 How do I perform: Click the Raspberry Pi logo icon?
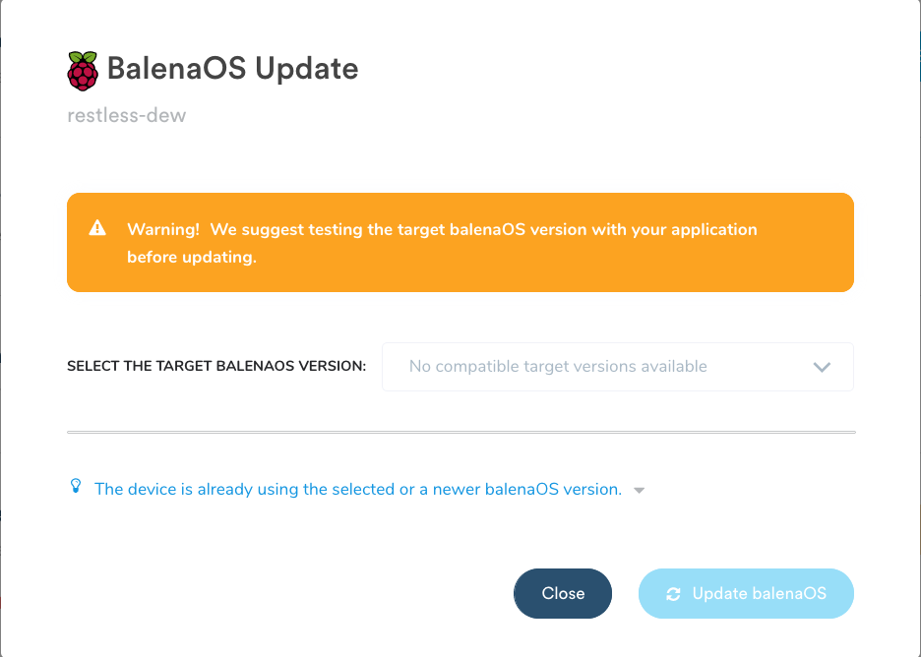pos(83,67)
